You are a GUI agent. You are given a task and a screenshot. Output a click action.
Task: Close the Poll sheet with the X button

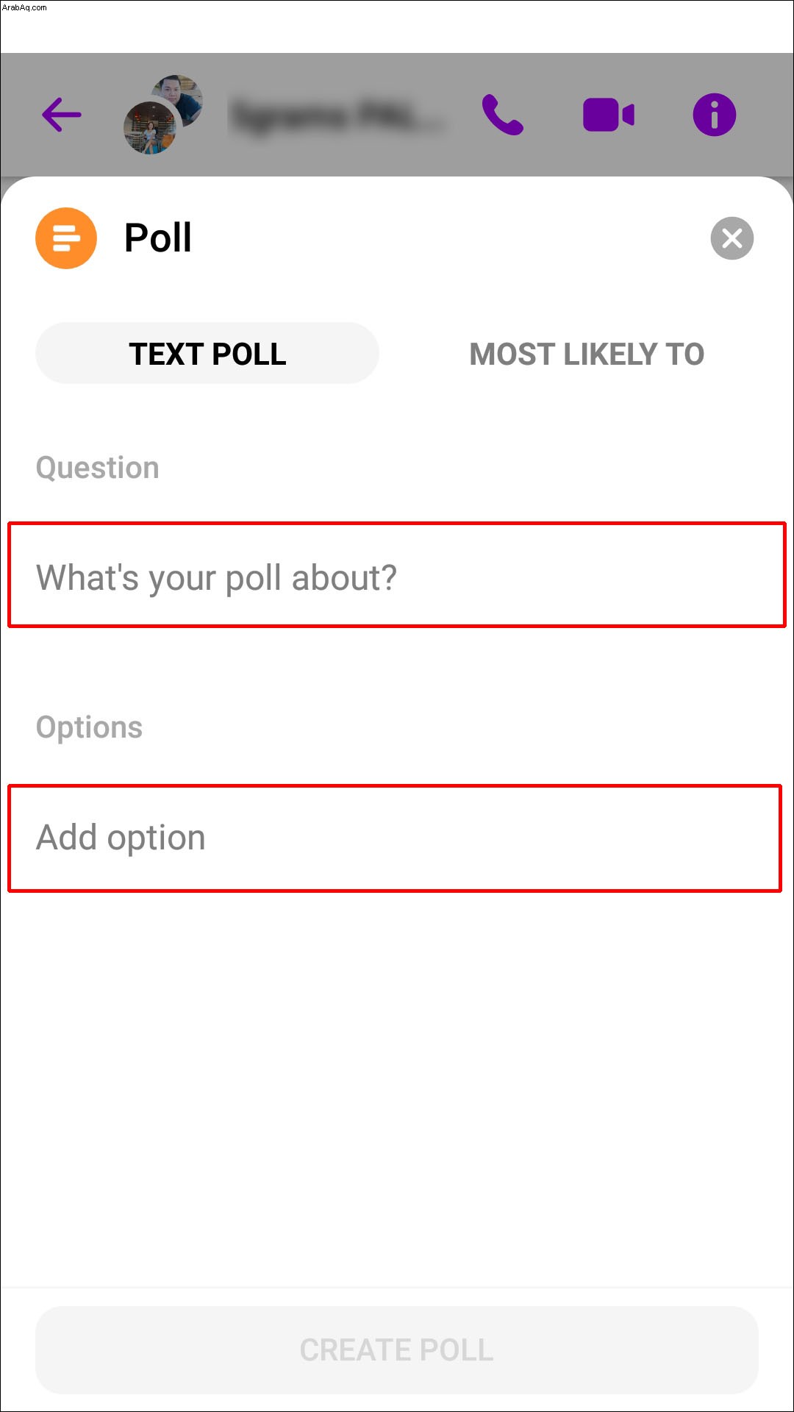[x=732, y=238]
